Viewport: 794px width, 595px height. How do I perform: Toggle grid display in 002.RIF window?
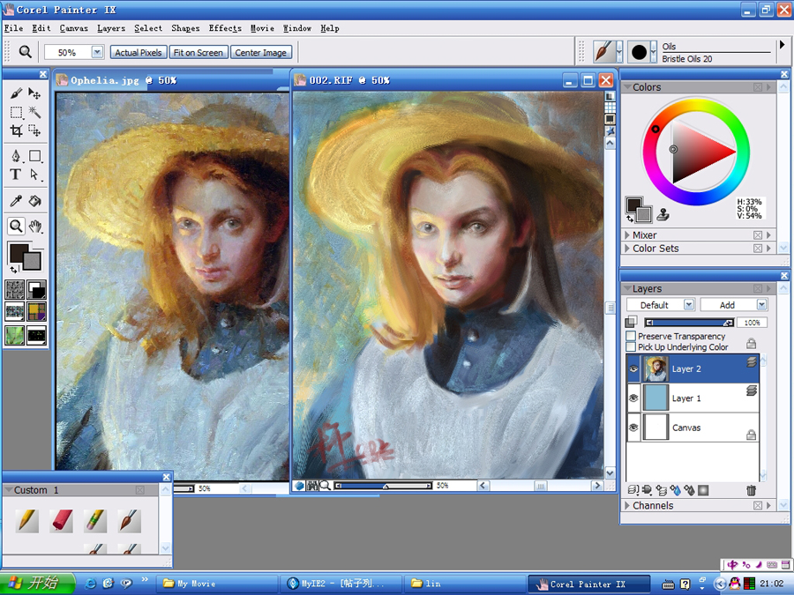610,108
